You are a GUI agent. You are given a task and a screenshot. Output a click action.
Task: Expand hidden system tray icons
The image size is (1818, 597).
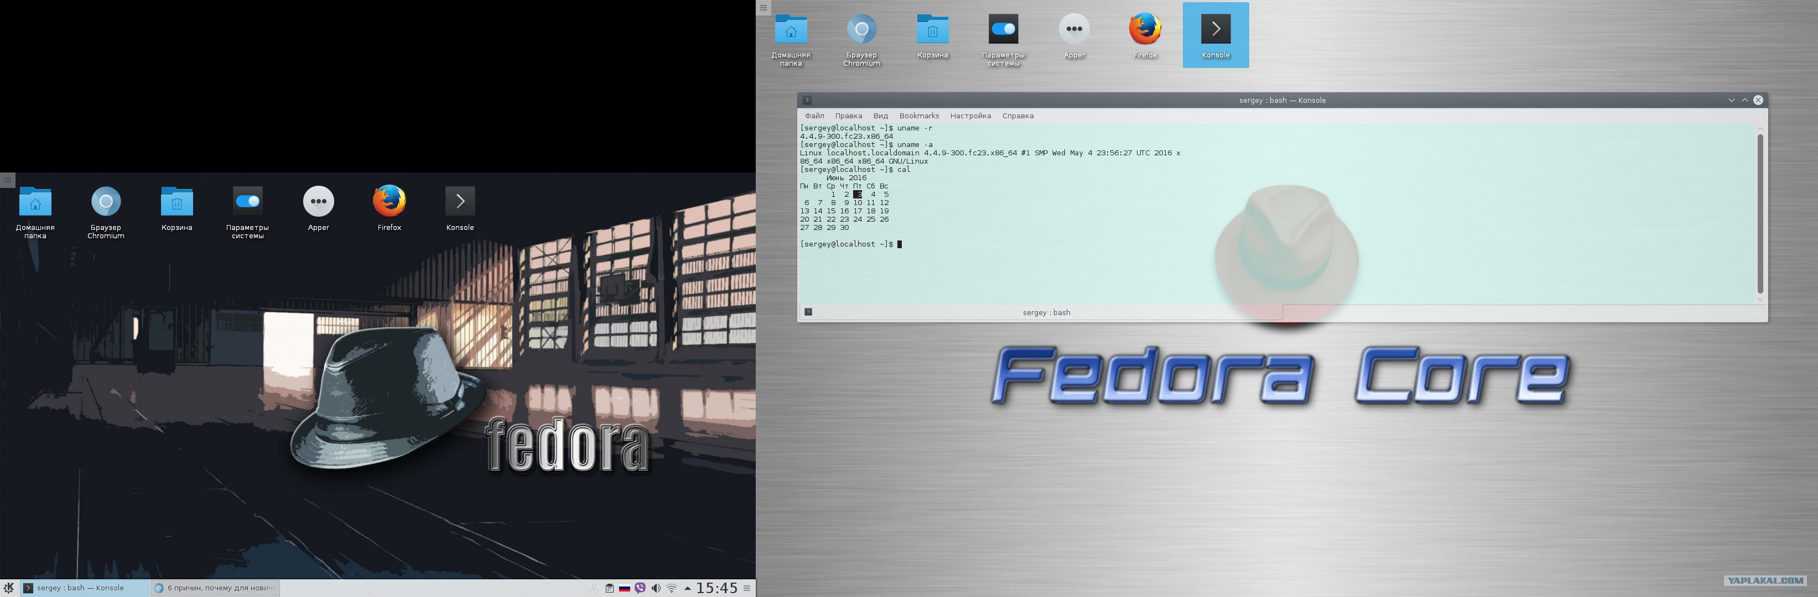pyautogui.click(x=687, y=588)
